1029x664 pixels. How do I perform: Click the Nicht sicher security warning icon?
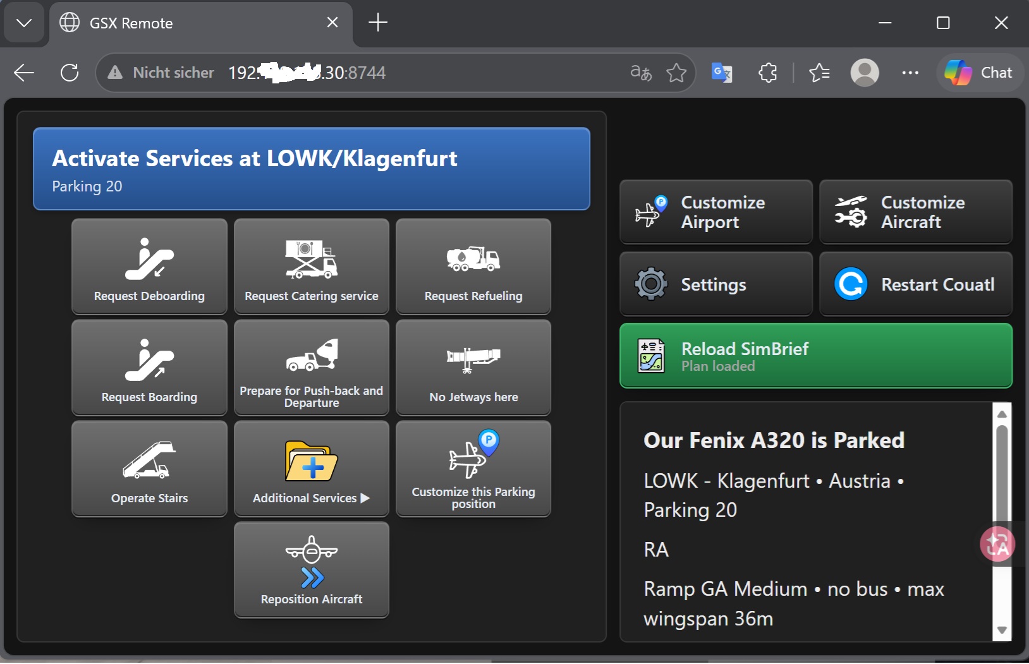115,73
